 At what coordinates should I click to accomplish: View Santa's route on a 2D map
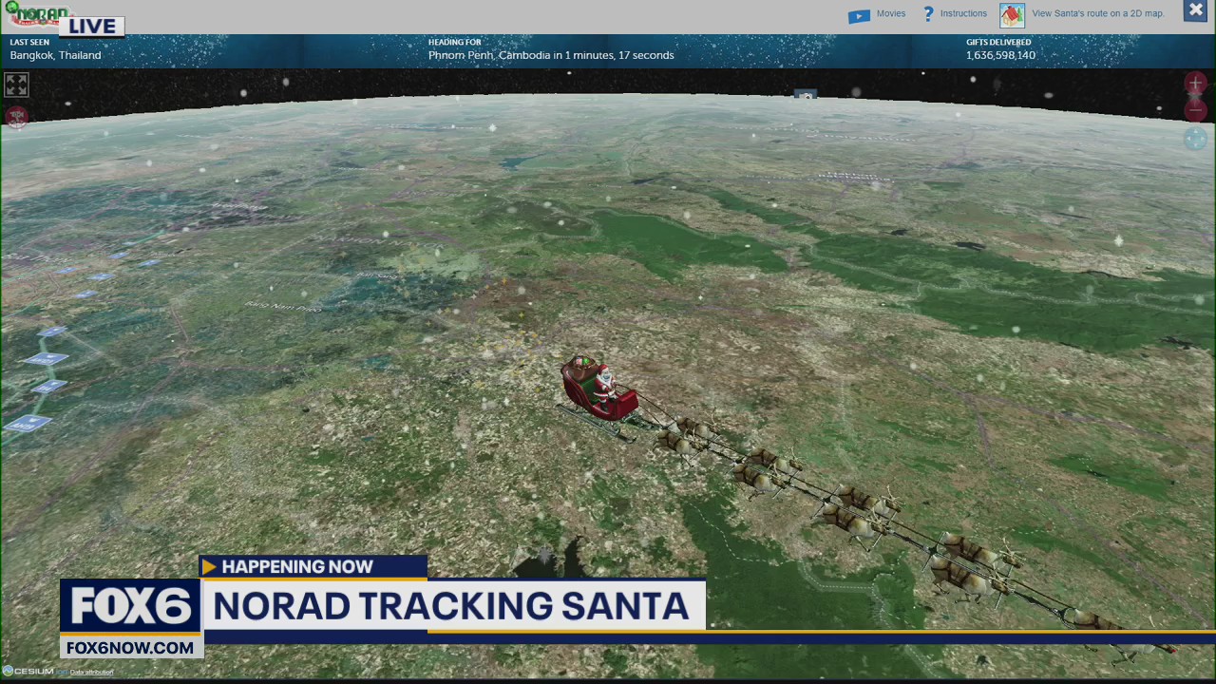pyautogui.click(x=1098, y=14)
